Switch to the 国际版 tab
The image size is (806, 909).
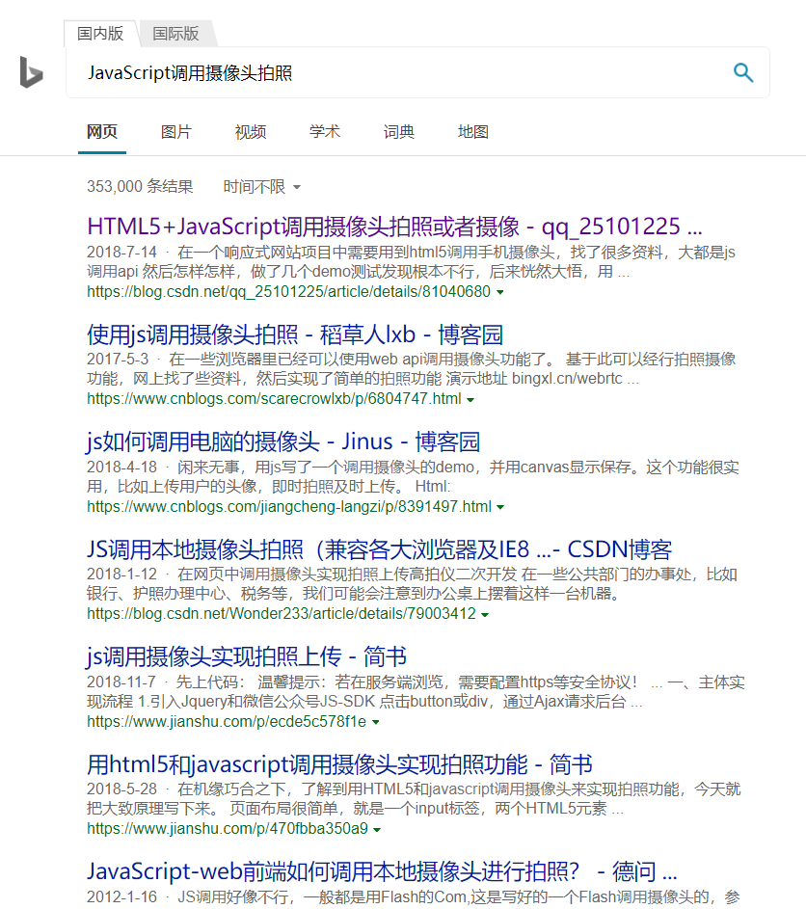[175, 33]
